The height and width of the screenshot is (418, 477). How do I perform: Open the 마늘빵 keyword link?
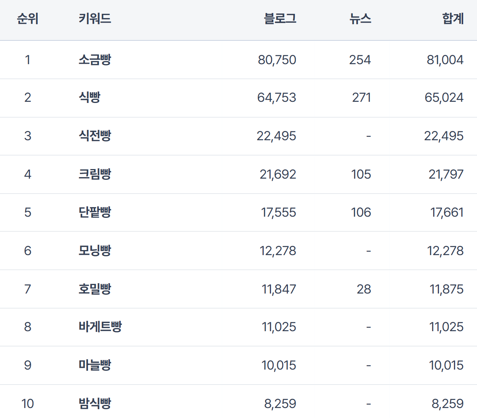[95, 365]
